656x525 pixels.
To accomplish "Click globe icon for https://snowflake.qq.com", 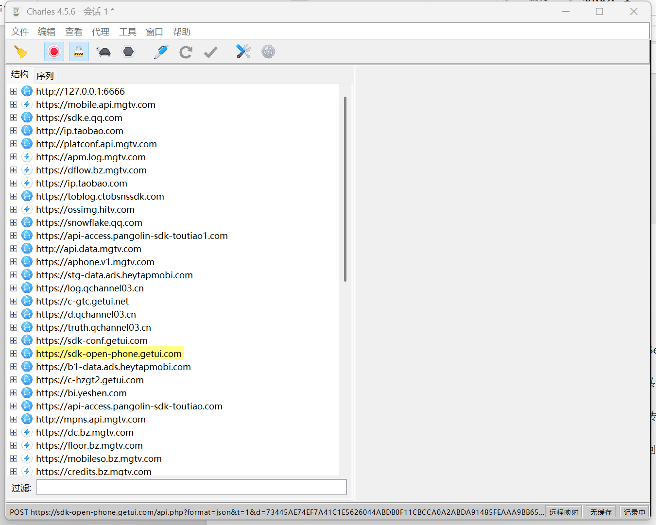I will (27, 222).
